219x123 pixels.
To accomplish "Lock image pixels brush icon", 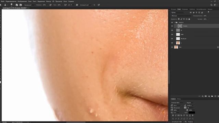I will [181, 19].
